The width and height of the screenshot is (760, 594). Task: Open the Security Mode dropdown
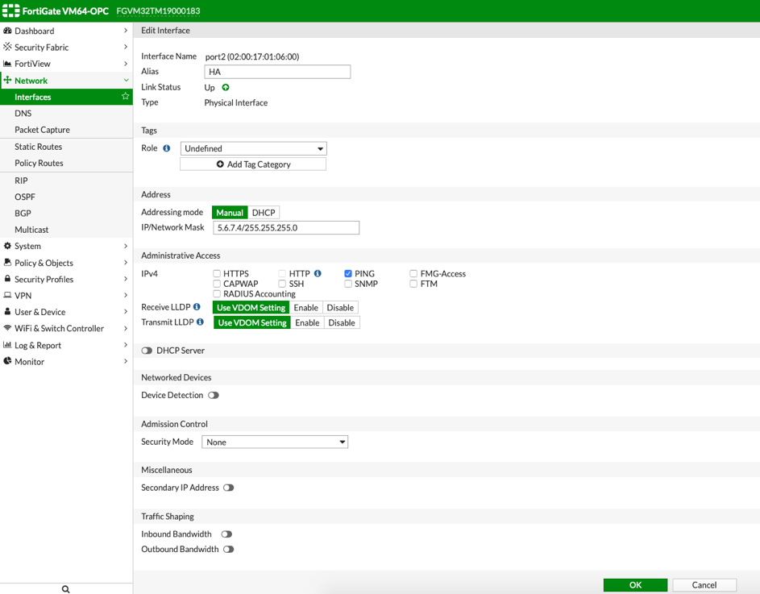(275, 442)
